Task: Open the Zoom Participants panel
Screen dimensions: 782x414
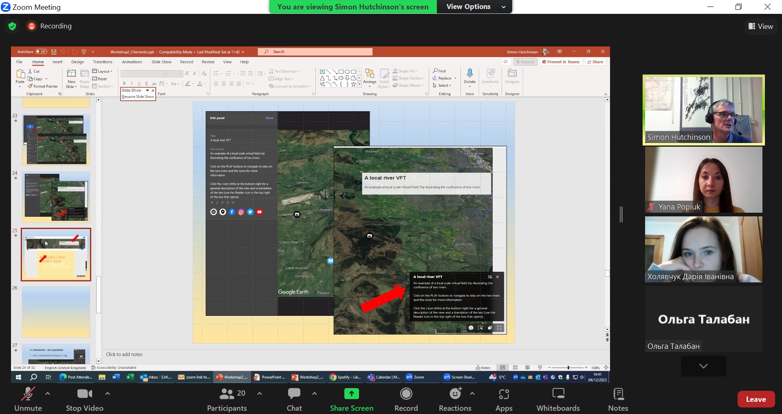Action: pyautogui.click(x=227, y=399)
